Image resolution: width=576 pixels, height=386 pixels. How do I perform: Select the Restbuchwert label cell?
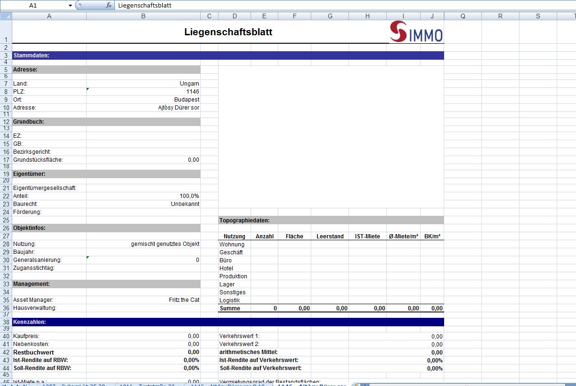(49, 352)
